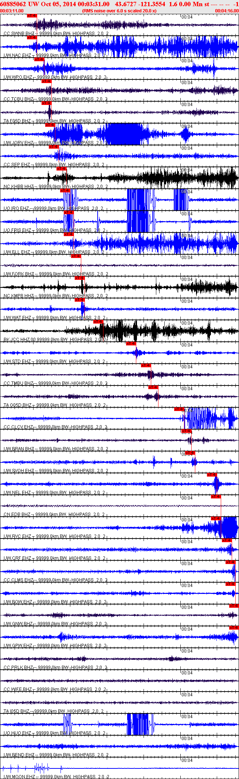Select the pick marker on CC.CLCV trace
Image resolution: width=239 pixels, height=779 pixels.
179,409
